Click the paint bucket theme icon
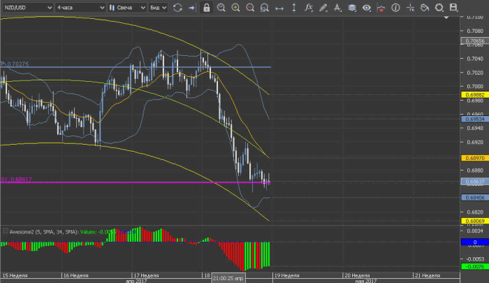The image size is (489, 283). point(425,8)
